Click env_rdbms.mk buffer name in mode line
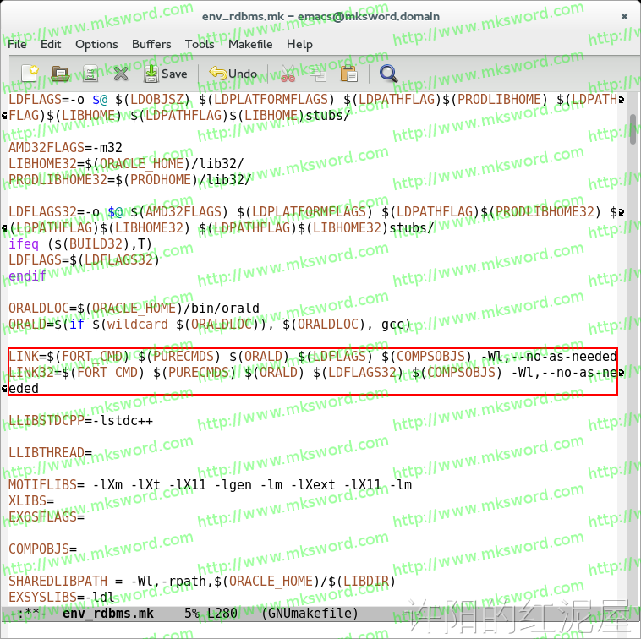The height and width of the screenshot is (639, 641). (x=108, y=614)
